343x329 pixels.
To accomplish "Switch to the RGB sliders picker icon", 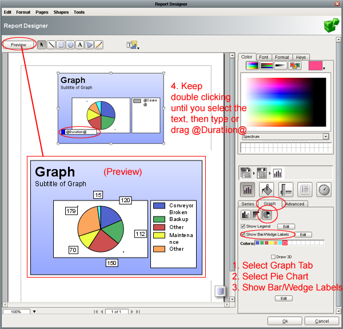I will pyautogui.click(x=266, y=66).
